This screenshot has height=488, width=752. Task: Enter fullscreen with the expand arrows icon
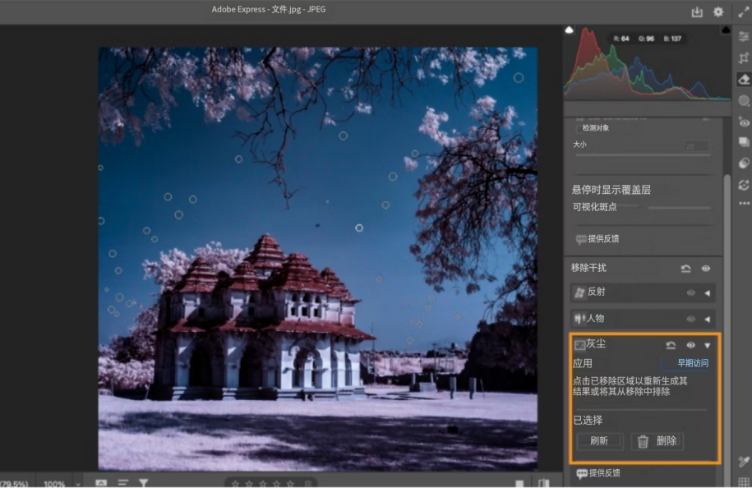pos(744,12)
